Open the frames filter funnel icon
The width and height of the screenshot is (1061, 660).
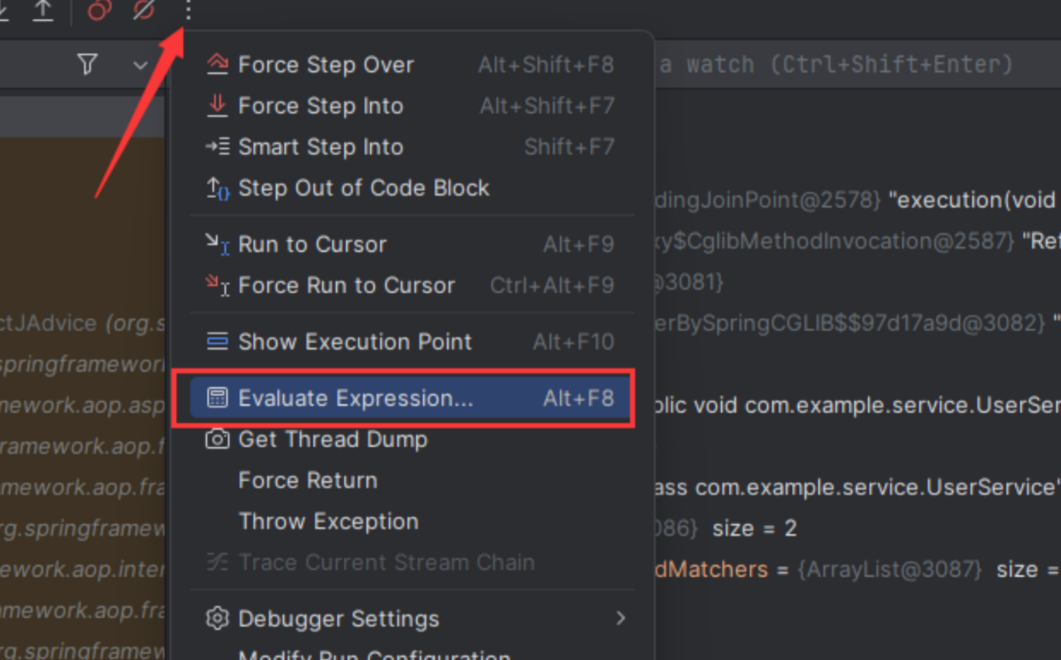point(88,64)
